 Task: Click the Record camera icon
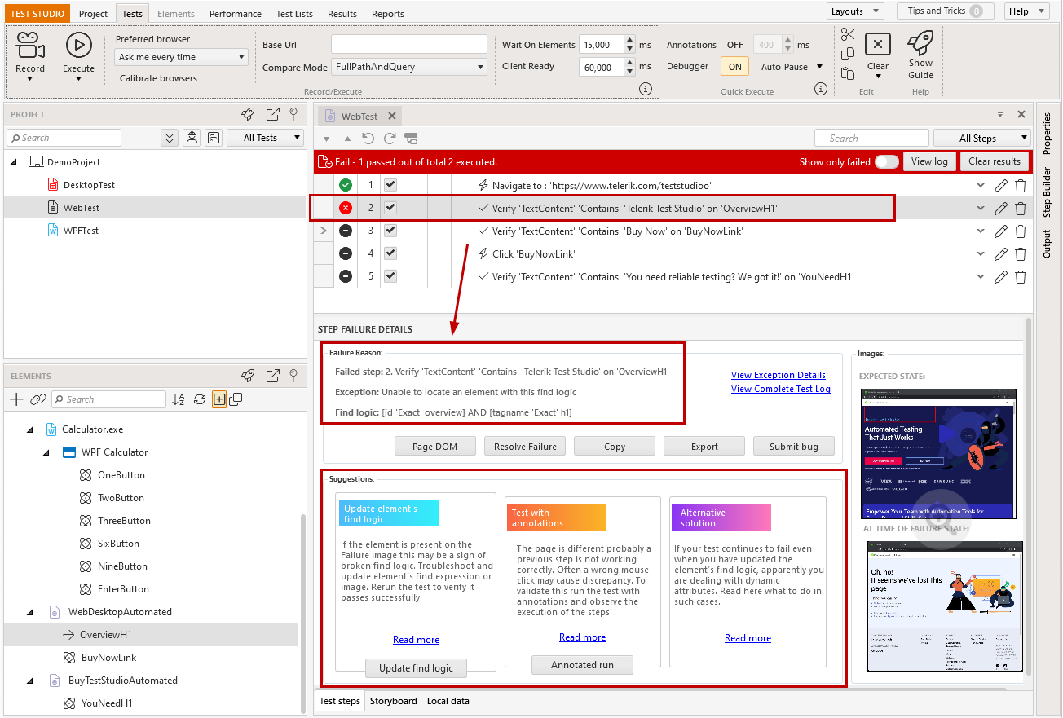[x=30, y=45]
